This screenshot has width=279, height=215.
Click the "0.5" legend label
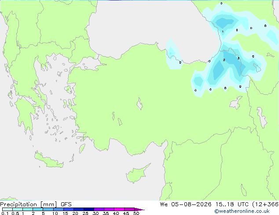click(x=15, y=213)
